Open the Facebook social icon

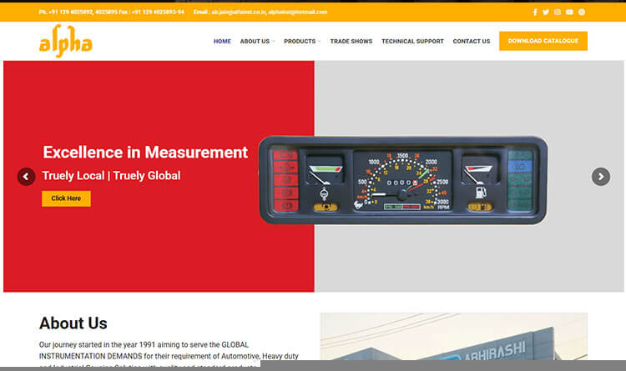click(535, 12)
